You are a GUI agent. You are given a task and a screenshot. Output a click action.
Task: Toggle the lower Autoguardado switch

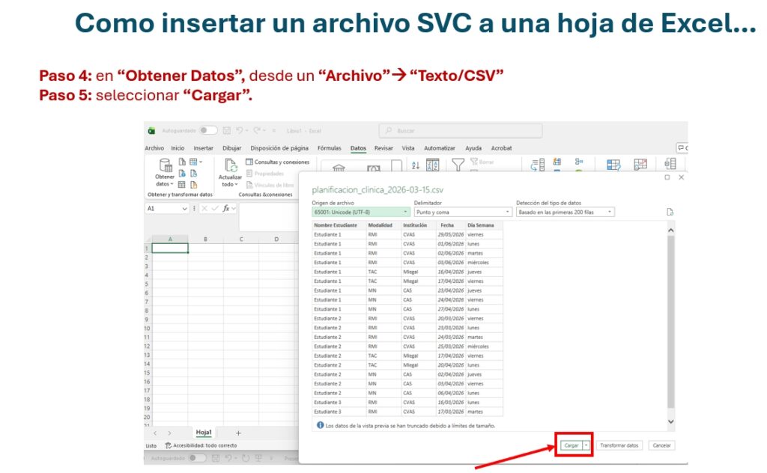coord(197,457)
